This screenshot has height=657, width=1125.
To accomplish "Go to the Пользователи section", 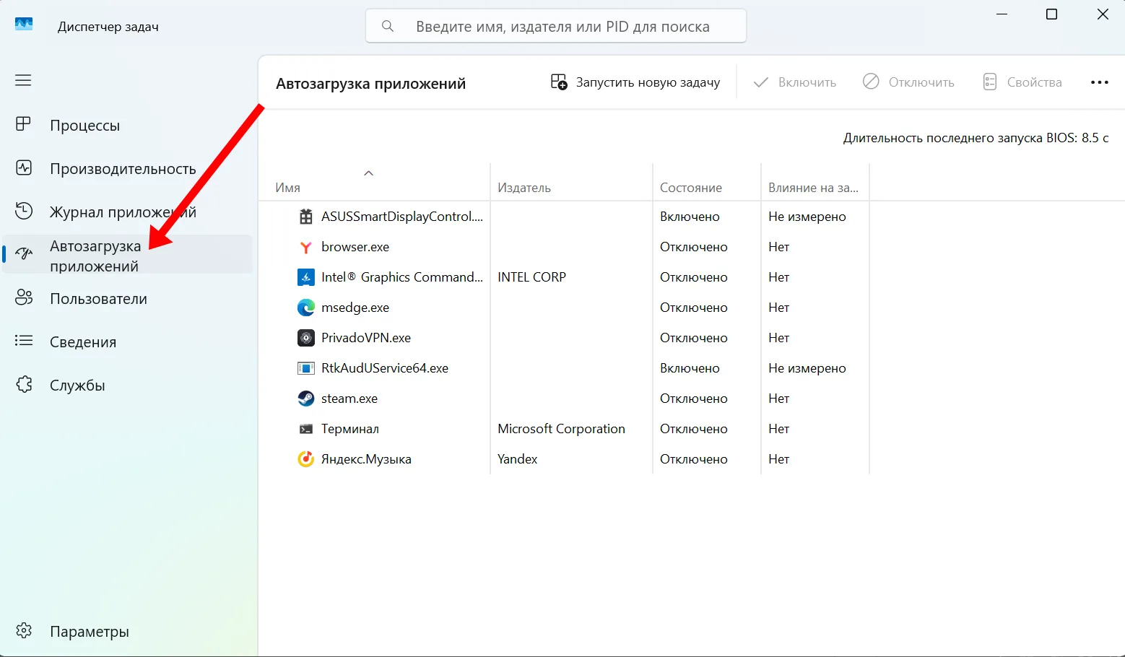I will [x=128, y=298].
